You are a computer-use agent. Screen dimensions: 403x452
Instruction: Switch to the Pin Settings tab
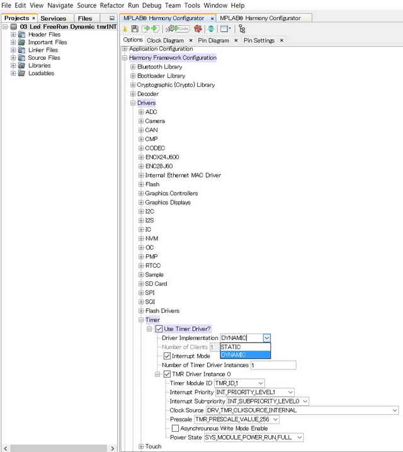(x=259, y=41)
